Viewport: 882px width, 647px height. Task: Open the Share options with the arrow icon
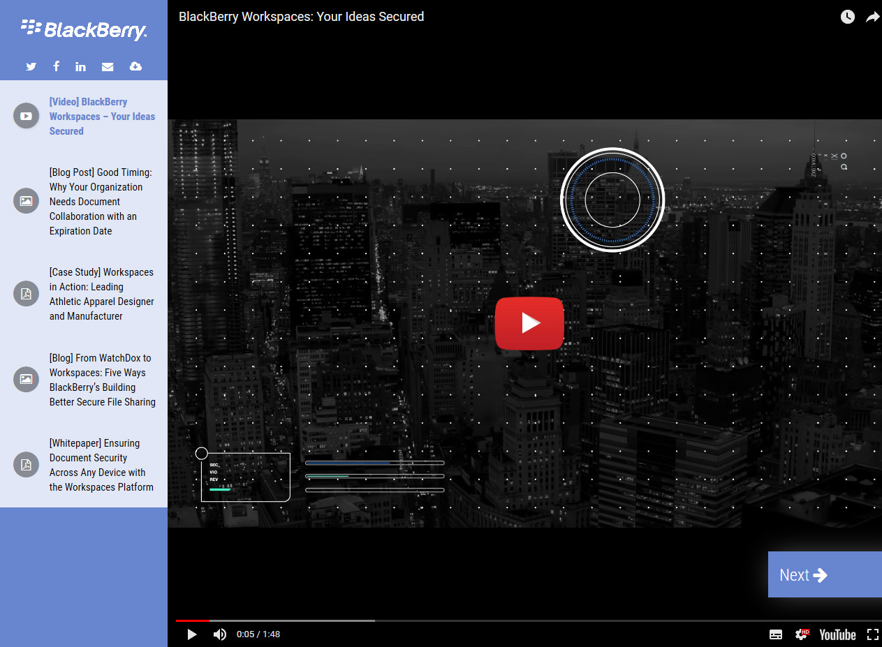tap(872, 16)
